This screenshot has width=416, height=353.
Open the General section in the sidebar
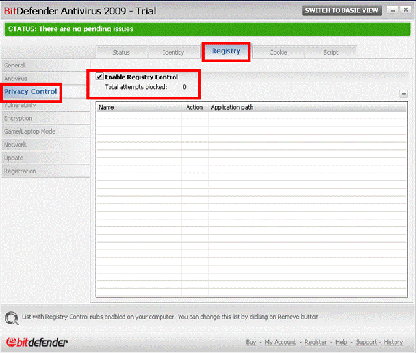[14, 66]
